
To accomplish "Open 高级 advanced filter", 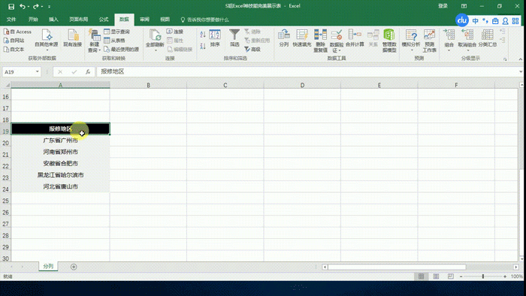I will click(x=252, y=50).
